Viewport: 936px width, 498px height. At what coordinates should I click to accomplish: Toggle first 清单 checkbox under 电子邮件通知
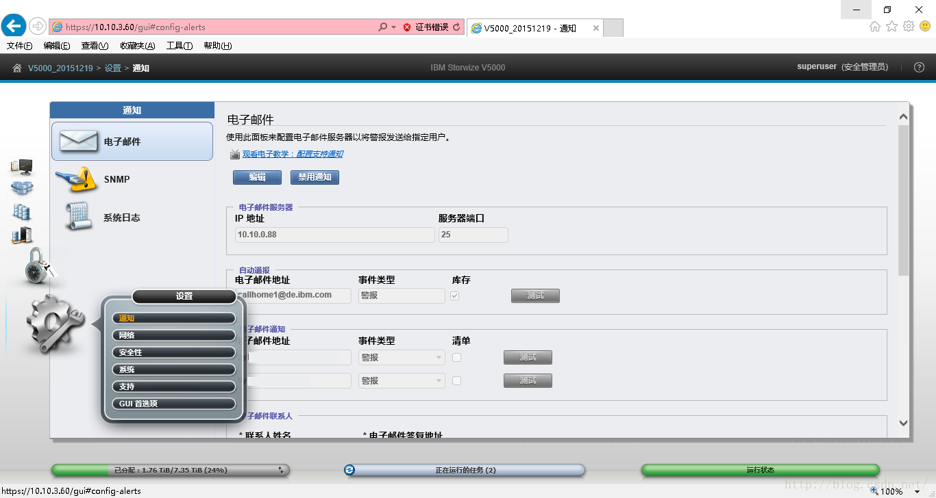point(457,357)
